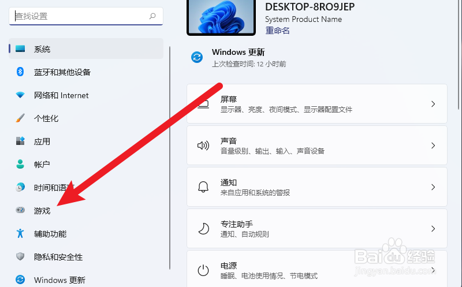Click the Focus assist moon icon
This screenshot has height=287, width=462.
(203, 228)
